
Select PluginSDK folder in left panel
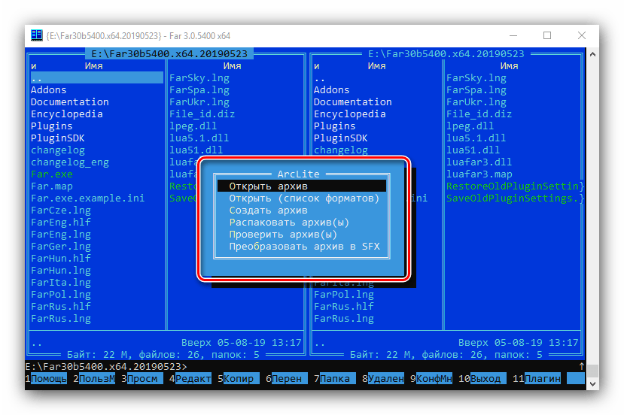tap(58, 138)
